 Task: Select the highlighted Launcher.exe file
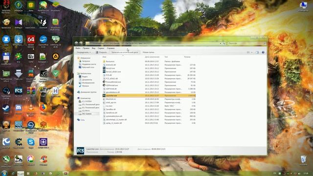[149, 96]
